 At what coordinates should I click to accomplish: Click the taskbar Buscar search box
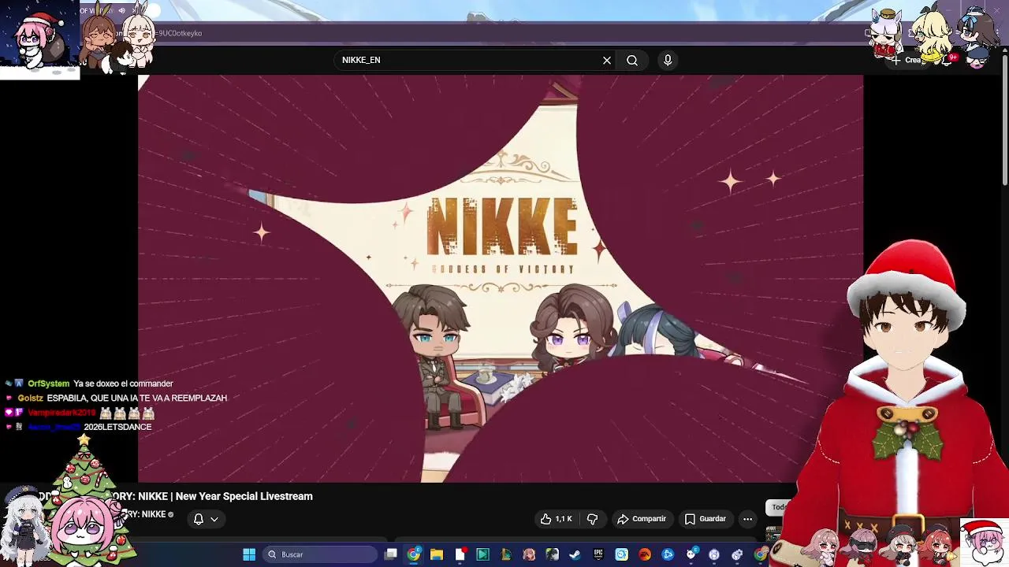[319, 554]
